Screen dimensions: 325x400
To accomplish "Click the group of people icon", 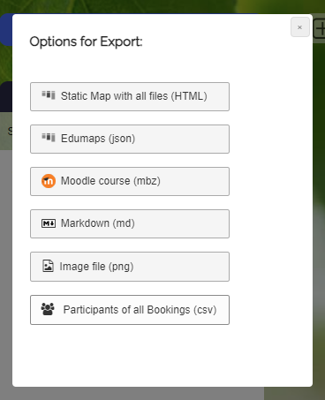I will [x=48, y=309].
